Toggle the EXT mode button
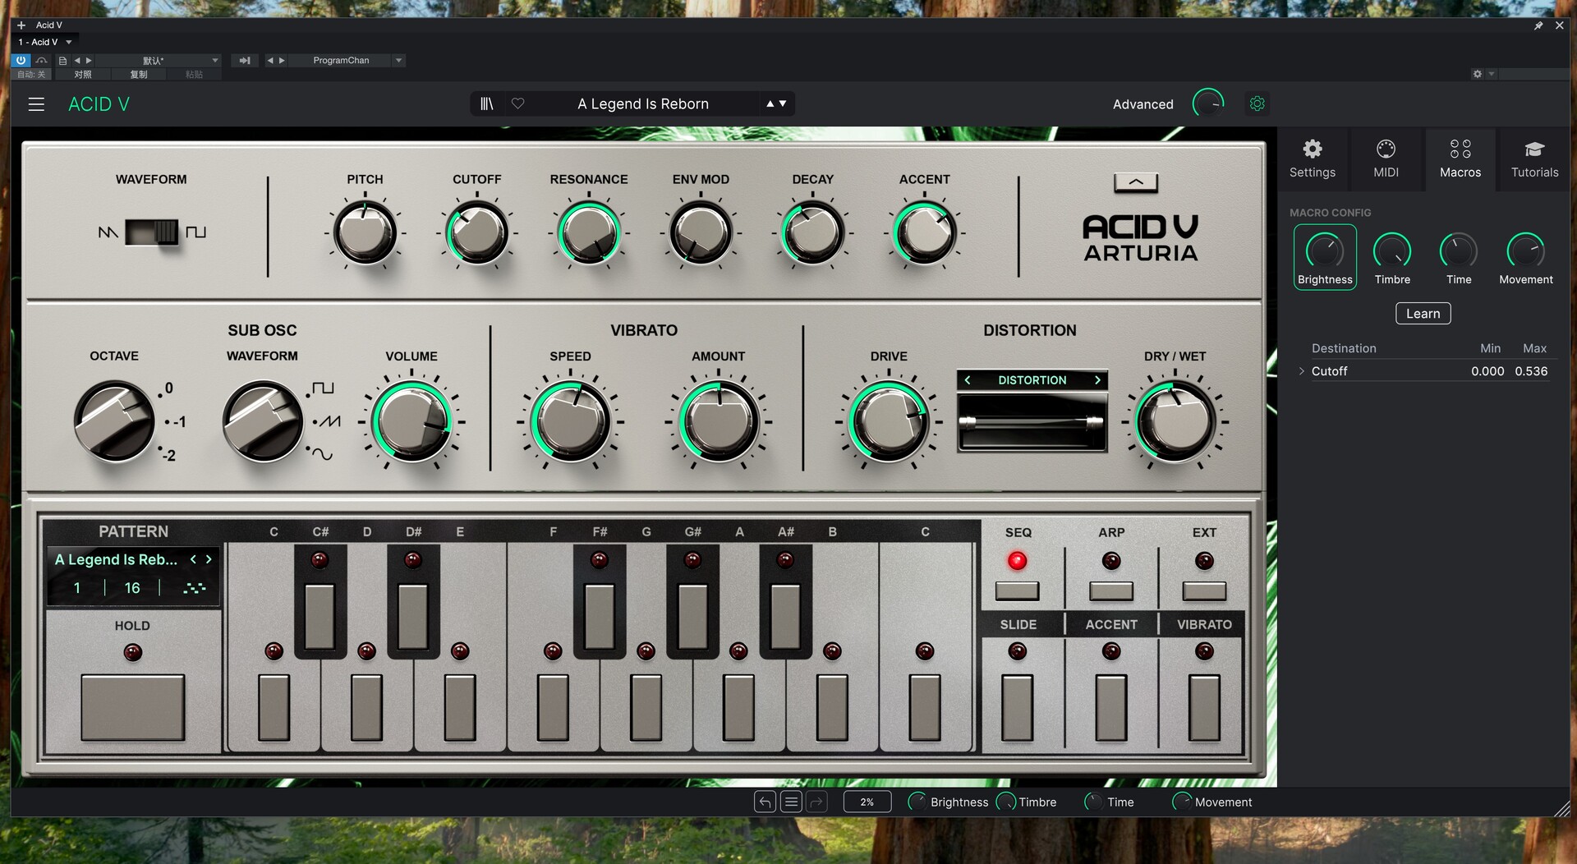Image resolution: width=1577 pixels, height=864 pixels. coord(1204,591)
